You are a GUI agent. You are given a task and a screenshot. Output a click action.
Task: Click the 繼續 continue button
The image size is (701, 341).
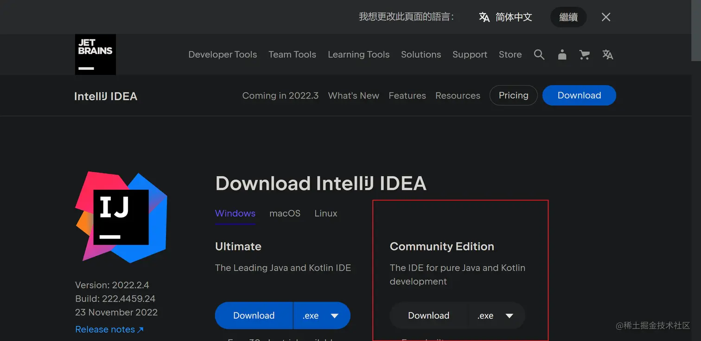568,17
